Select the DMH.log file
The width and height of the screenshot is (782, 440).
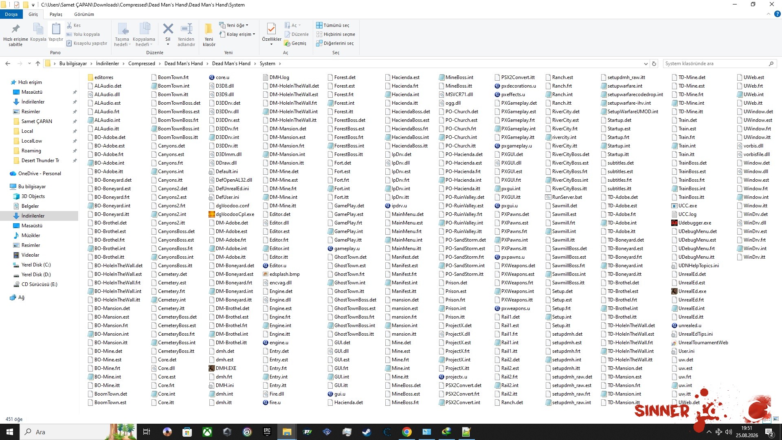pos(276,77)
